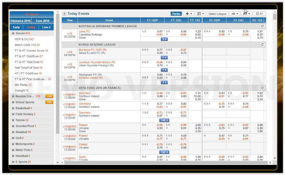Click the sidebar scroll down arrow
The width and height of the screenshot is (285, 175).
pos(58,163)
